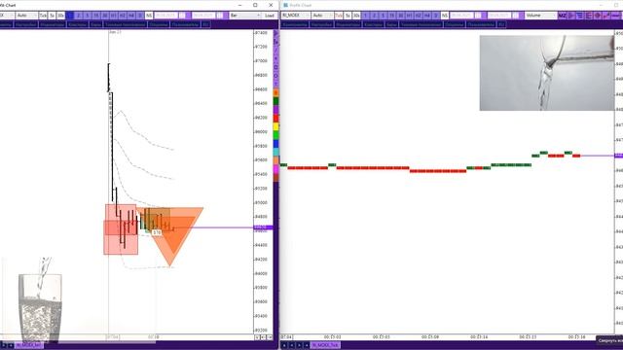Screen dimensions: 623x350
Task: Enable 5s timeframe in left window
Action: (x=52, y=16)
